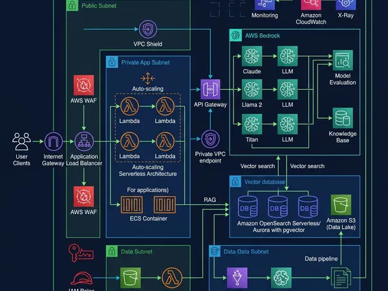Click the API Gateway icon
The image size is (388, 291).
point(210,89)
